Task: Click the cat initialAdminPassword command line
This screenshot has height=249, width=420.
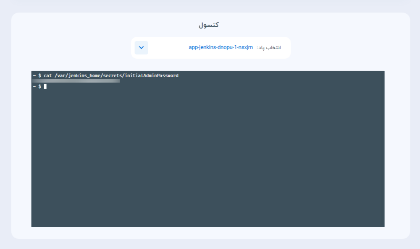Action: (105, 75)
